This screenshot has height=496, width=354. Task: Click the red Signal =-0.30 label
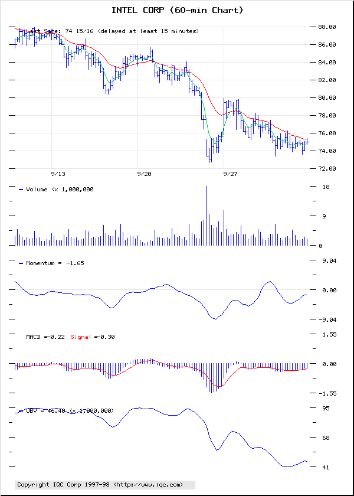(93, 337)
